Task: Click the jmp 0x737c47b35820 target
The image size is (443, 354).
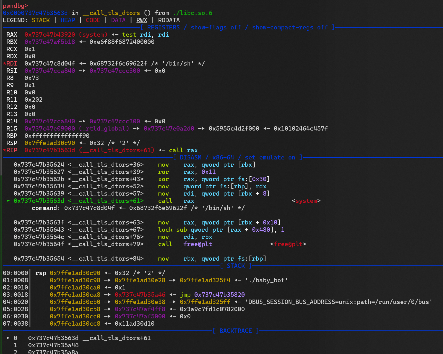Action: [219, 295]
